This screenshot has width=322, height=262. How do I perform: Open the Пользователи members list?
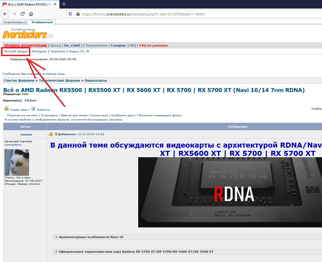[x=97, y=45]
